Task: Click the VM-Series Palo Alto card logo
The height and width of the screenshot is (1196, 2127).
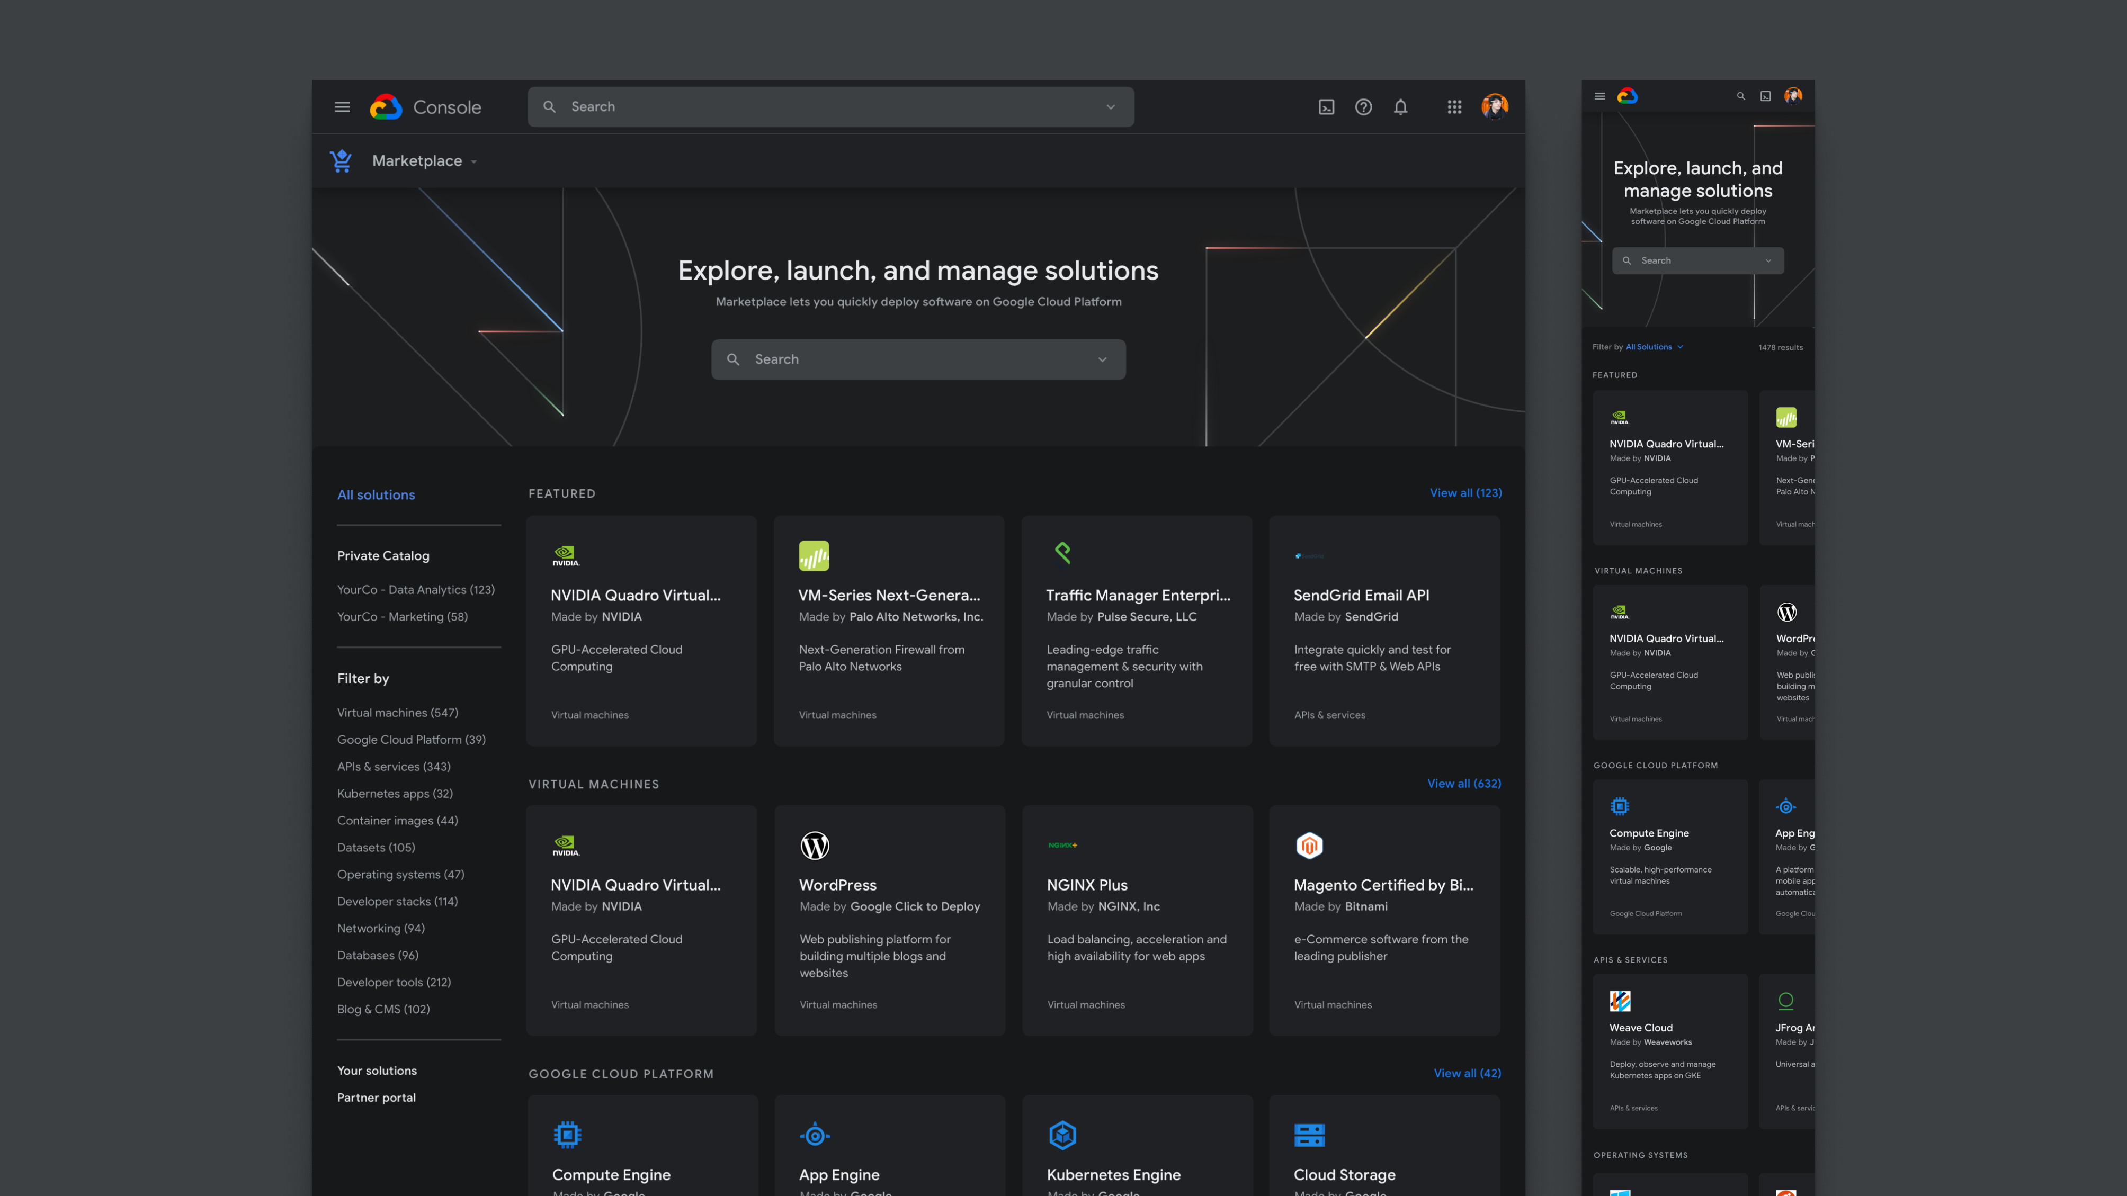Action: (814, 555)
